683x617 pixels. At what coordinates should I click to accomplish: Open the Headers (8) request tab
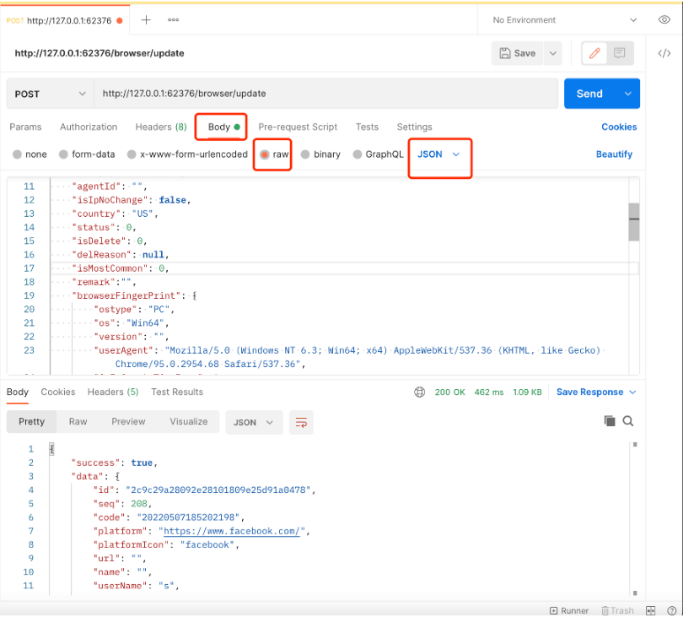[x=161, y=127]
